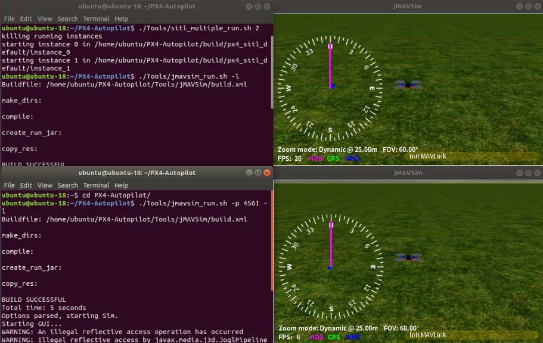Viewport: 543px width, 343px height.
Task: Click magenta heading needle in bottom compass
Action: [x=331, y=245]
